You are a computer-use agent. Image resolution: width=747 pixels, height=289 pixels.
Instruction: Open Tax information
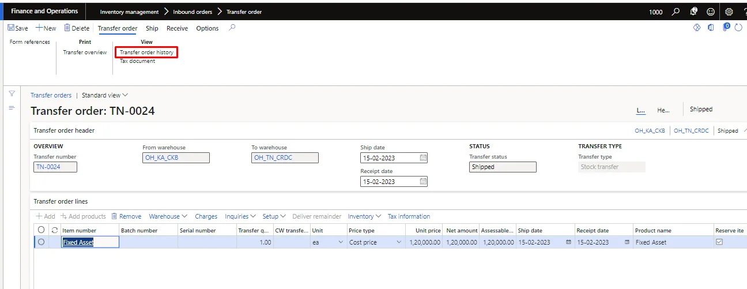coord(409,216)
